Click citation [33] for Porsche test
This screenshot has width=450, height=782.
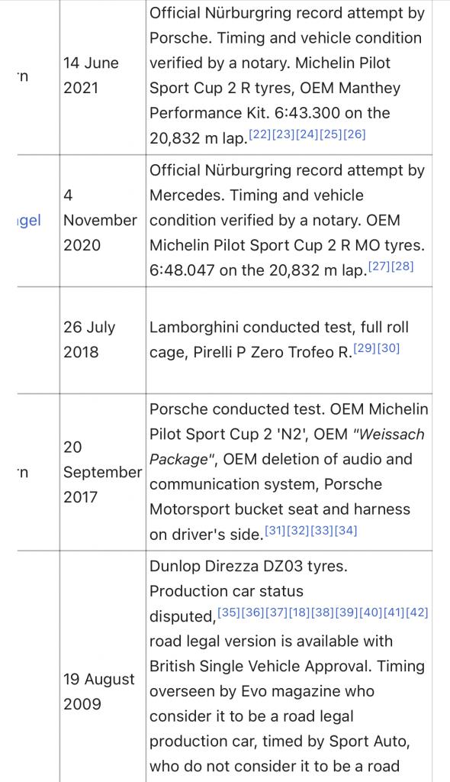tap(323, 531)
